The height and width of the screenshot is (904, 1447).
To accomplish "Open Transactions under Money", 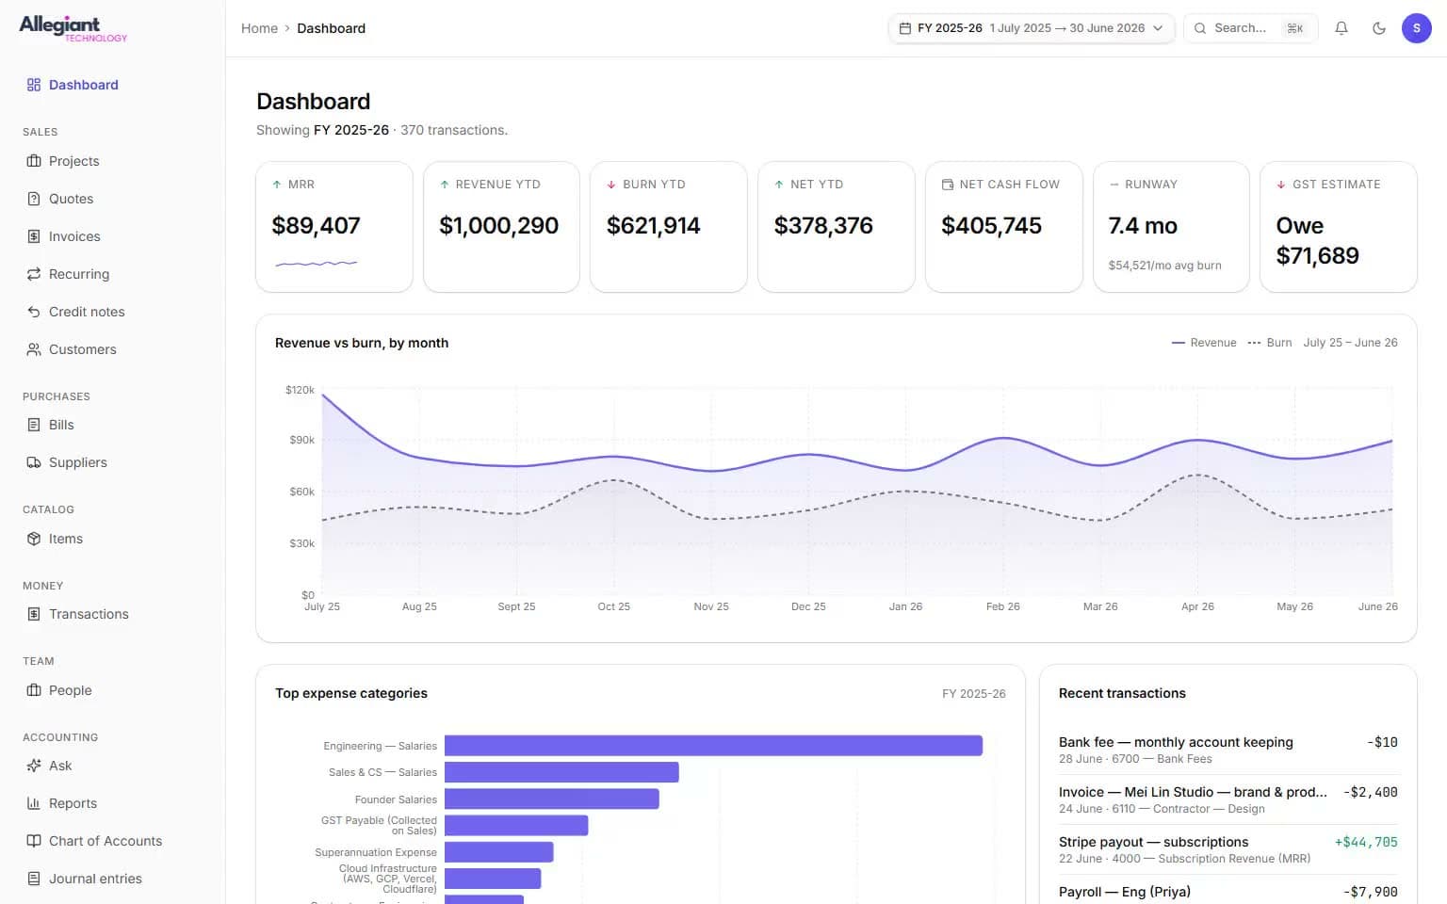I will click(x=89, y=614).
